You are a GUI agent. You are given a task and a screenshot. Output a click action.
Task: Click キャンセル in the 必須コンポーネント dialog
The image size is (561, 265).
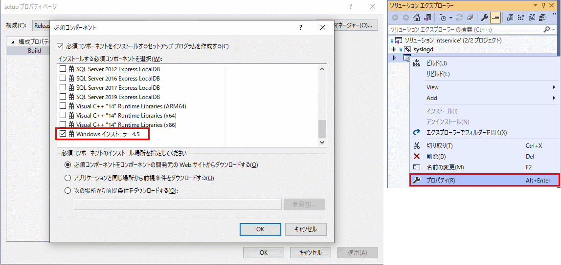click(306, 229)
